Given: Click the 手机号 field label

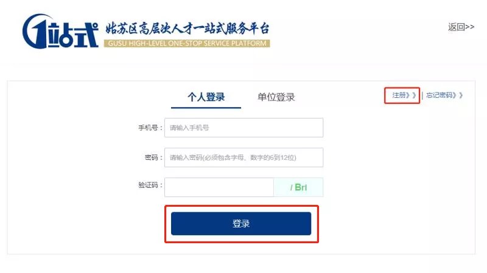Looking at the screenshot, I should coord(150,128).
